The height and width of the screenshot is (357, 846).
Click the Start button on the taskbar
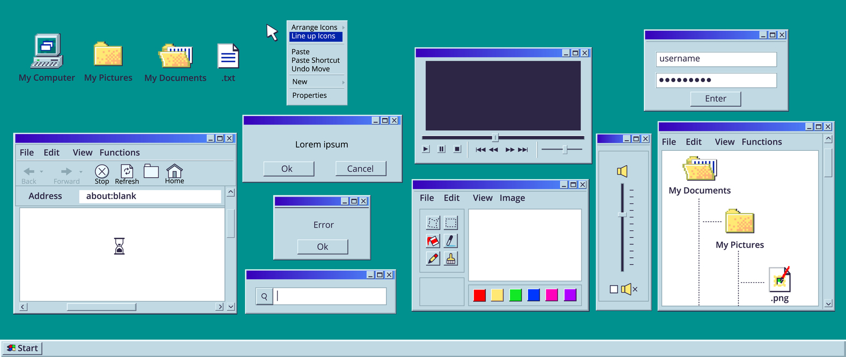(22, 348)
